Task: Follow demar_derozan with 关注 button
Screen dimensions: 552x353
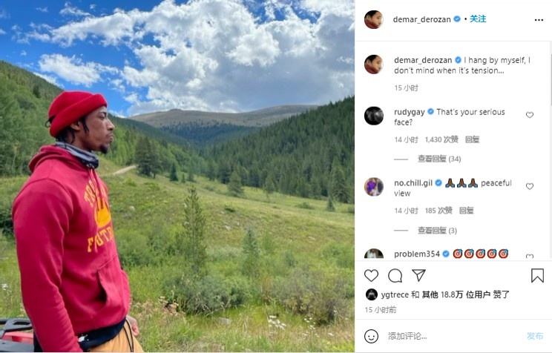Action: click(x=478, y=19)
